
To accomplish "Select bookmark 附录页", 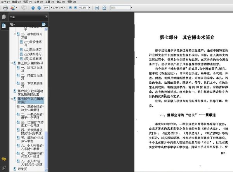I will [23, 169].
